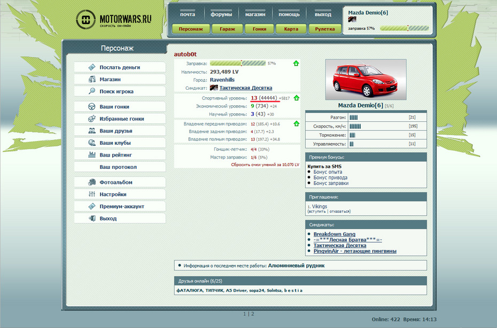The image size is (497, 328).
Task: Click the icon beside Премиум-аккаунт
Action: click(x=91, y=206)
